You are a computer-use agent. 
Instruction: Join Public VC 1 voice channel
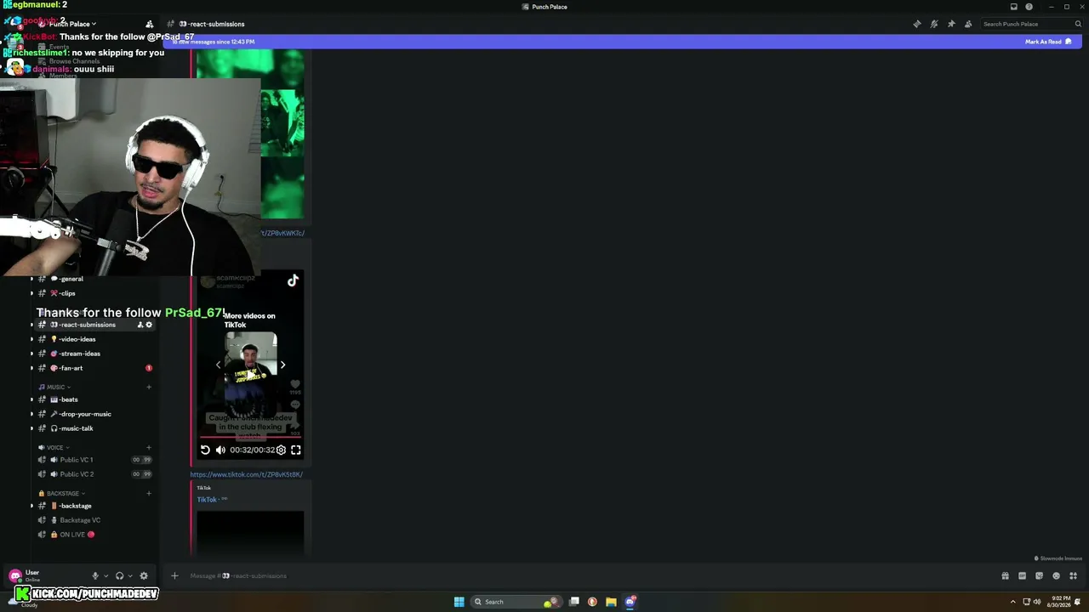[x=94, y=460]
